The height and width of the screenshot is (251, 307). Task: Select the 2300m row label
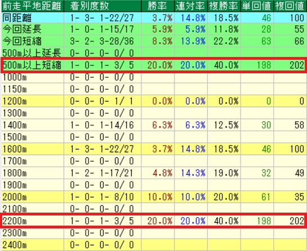tap(15, 233)
